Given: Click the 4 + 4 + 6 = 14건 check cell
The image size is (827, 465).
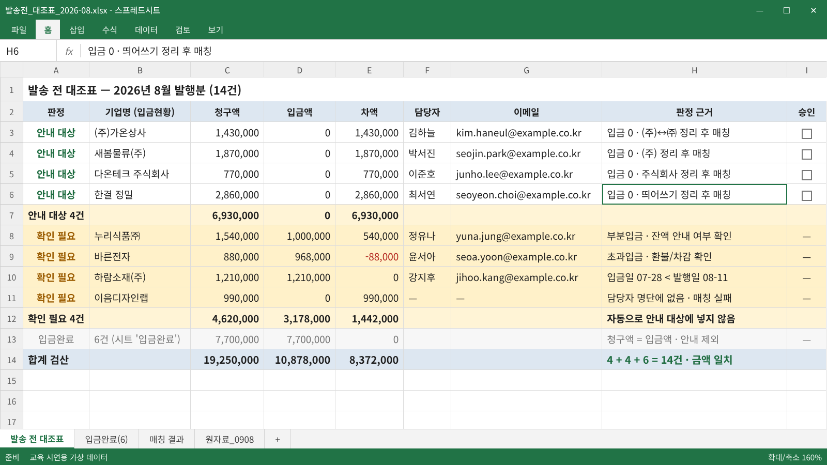Looking at the screenshot, I should coord(694,360).
